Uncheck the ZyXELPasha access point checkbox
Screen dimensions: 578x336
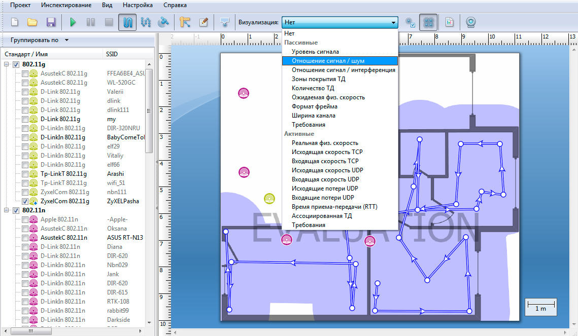coord(25,201)
